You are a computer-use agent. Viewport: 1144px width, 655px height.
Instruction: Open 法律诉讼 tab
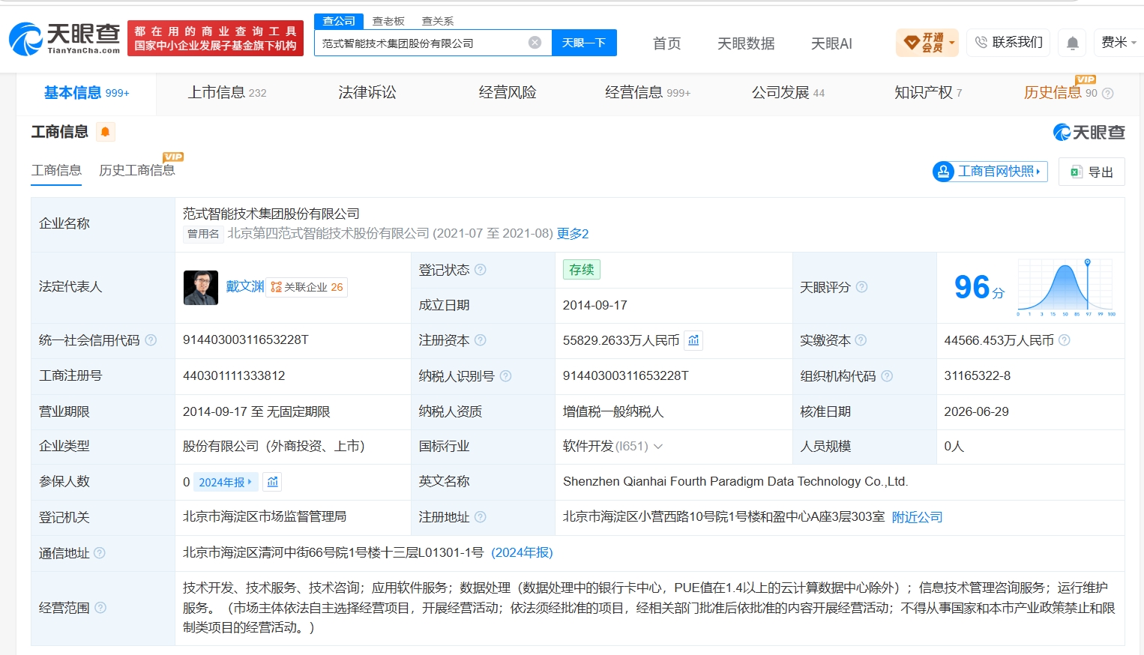(x=367, y=93)
